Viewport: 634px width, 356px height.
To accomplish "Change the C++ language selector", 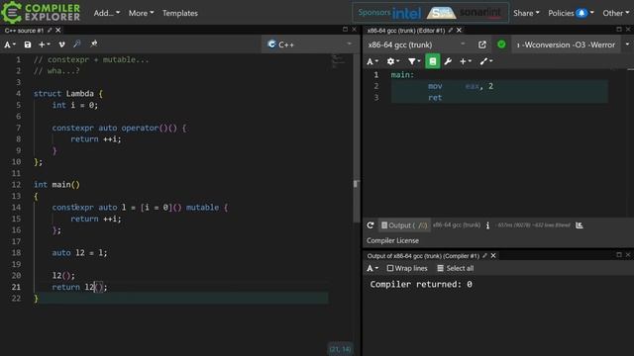I will tap(309, 44).
